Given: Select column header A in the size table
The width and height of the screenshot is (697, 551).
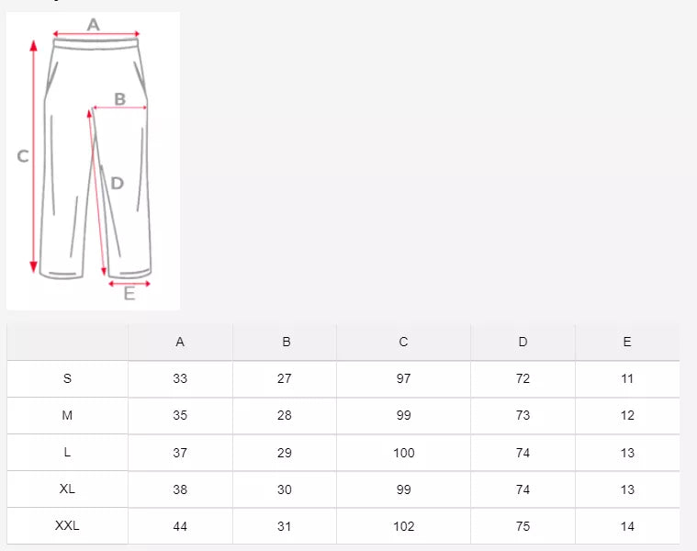Looking at the screenshot, I should (180, 342).
